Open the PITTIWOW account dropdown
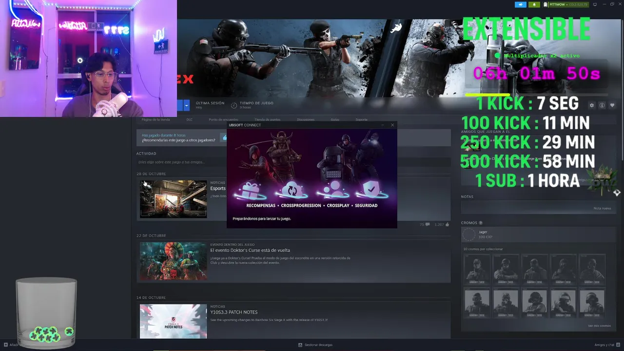This screenshot has width=624, height=351. coord(565,4)
